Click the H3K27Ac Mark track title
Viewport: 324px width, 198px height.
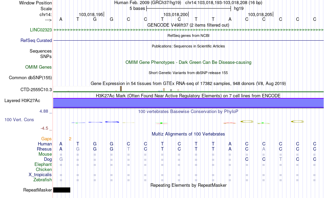pos(188,96)
